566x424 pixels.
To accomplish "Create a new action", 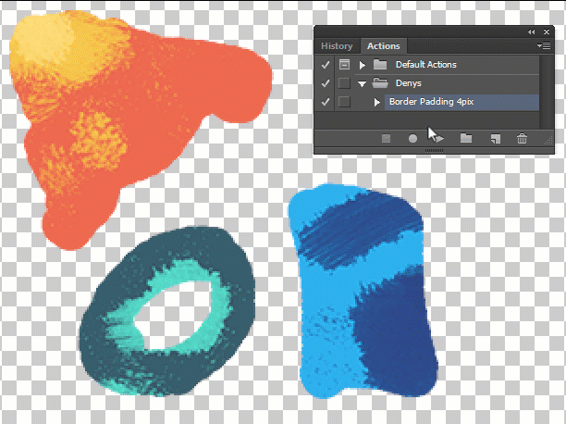I will (x=495, y=138).
